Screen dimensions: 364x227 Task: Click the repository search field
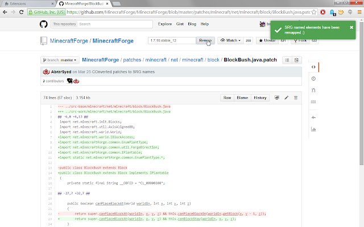pos(115,24)
